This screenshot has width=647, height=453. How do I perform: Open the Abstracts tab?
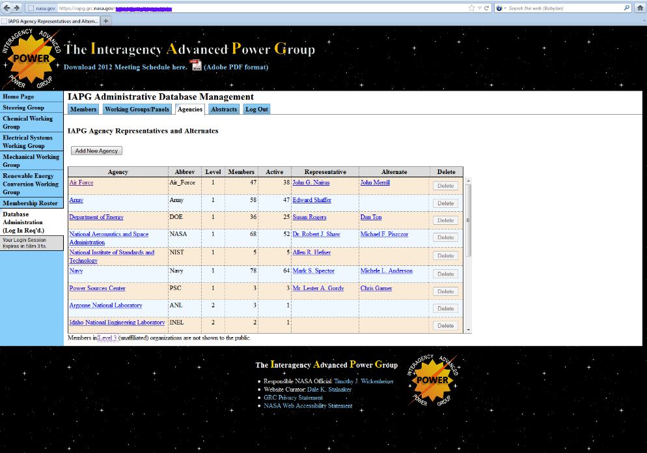[224, 109]
